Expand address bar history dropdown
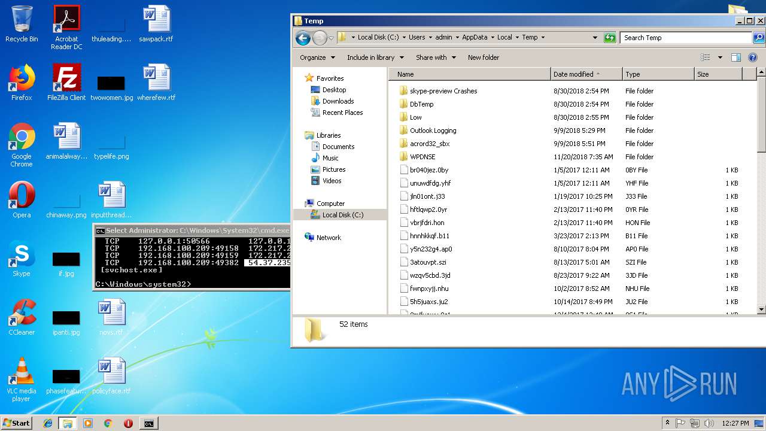766x431 pixels. point(595,38)
